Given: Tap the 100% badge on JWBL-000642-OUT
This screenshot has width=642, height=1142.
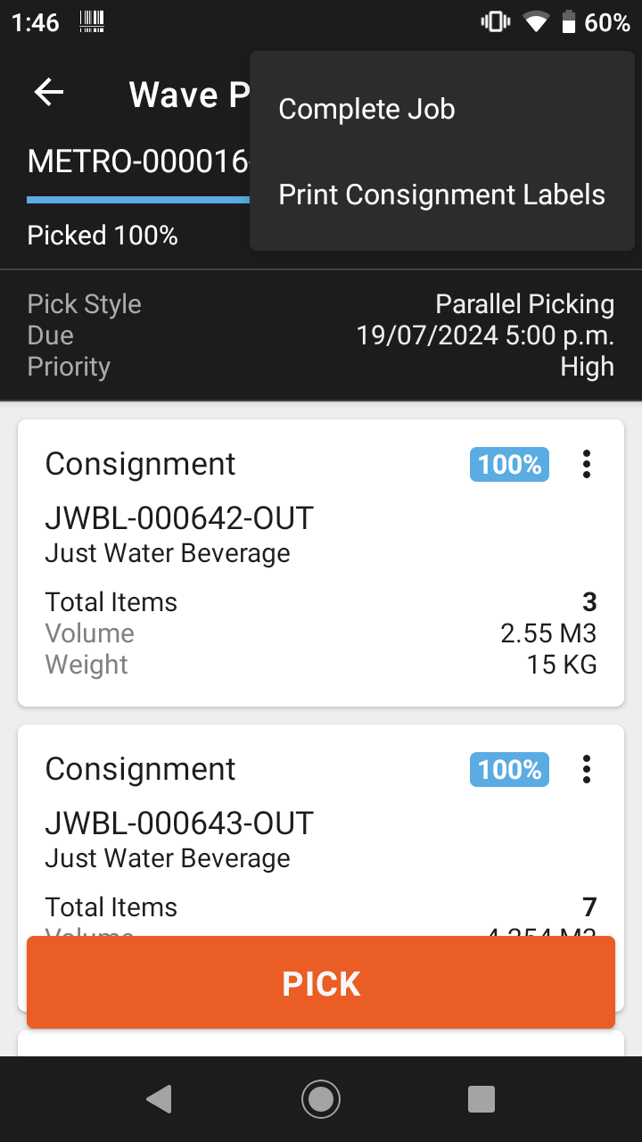Looking at the screenshot, I should (509, 465).
